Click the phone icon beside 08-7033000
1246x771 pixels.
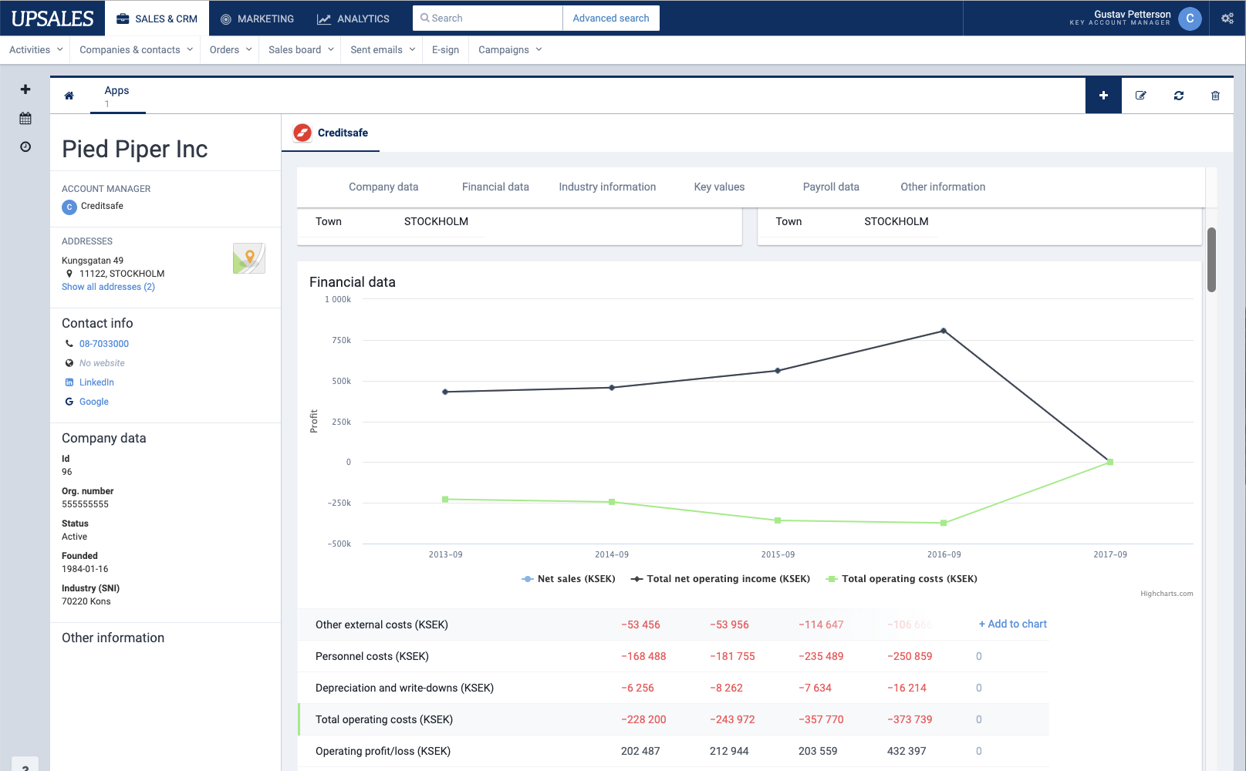pyautogui.click(x=69, y=344)
